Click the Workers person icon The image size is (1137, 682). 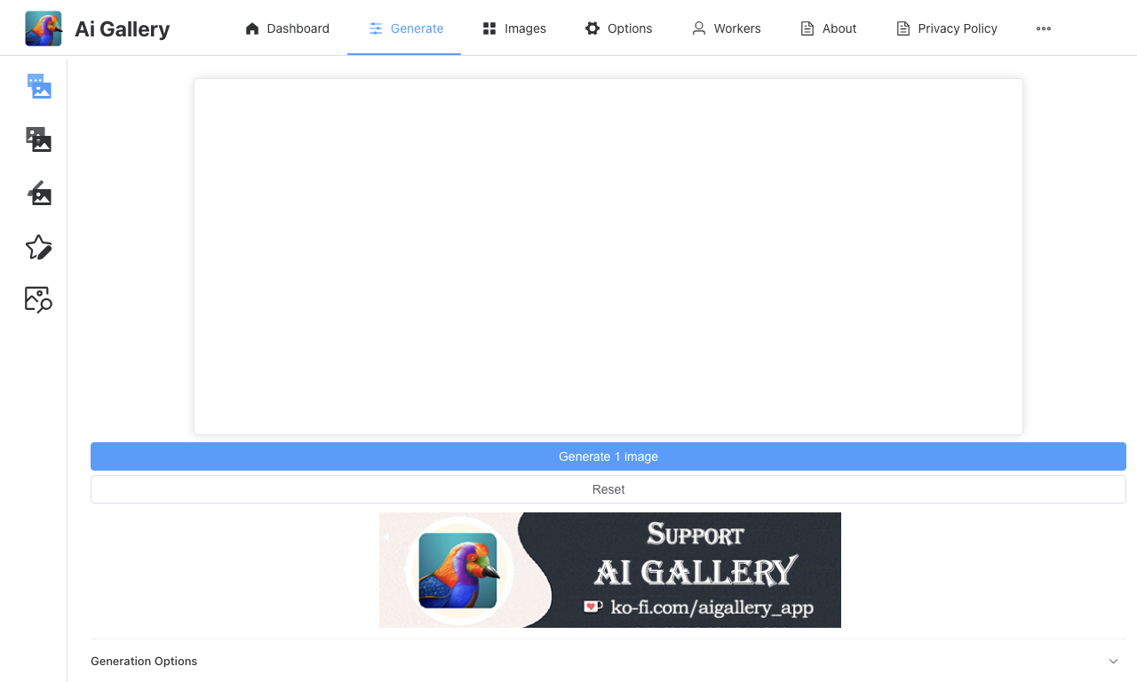coord(699,28)
